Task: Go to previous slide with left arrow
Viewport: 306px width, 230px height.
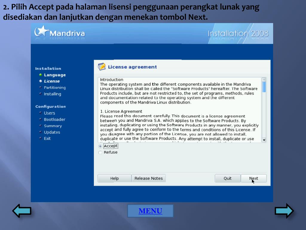Action: coord(22,211)
